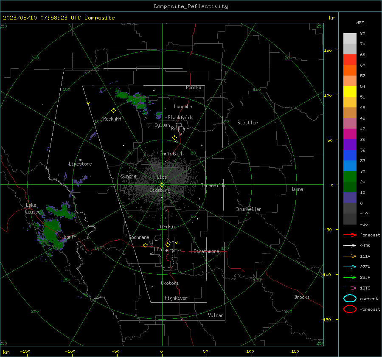Select the green 20-30 dBZ swatch
Screen dimensions: 382x357
coord(350,177)
